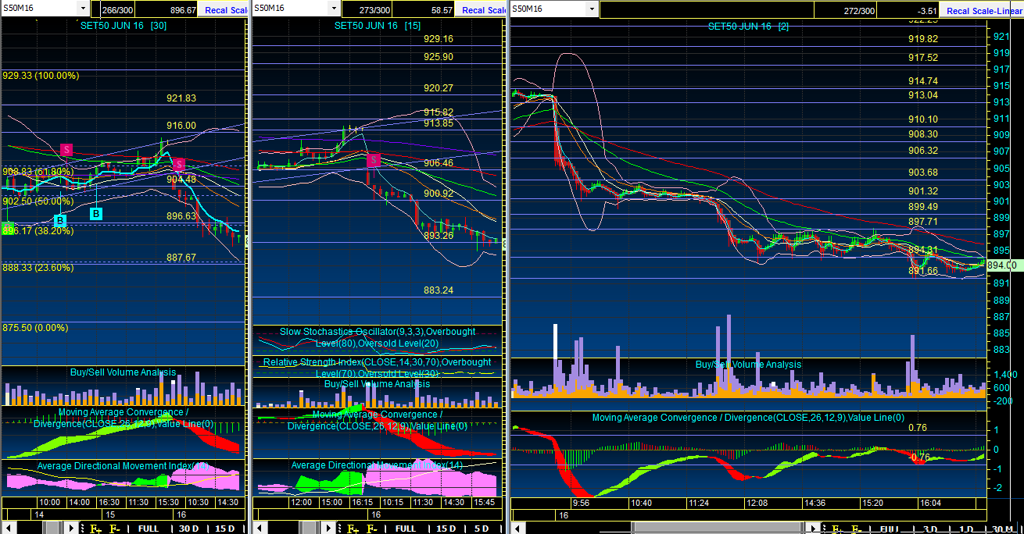Click the MACD indicator label in the 2-minute chart
1024x534 pixels.
(x=748, y=418)
